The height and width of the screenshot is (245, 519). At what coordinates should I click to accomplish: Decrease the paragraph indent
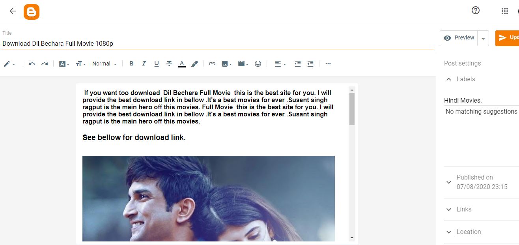[310, 64]
